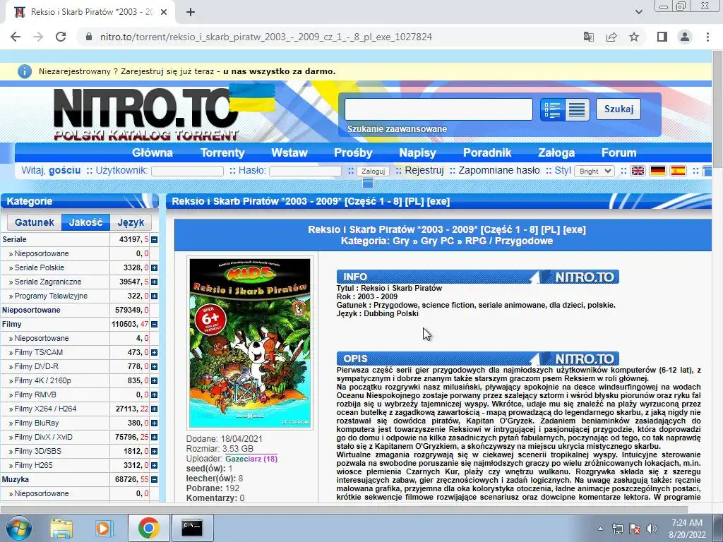This screenshot has height=542, width=723.
Task: Open the Załoga menu item
Action: pyautogui.click(x=556, y=152)
